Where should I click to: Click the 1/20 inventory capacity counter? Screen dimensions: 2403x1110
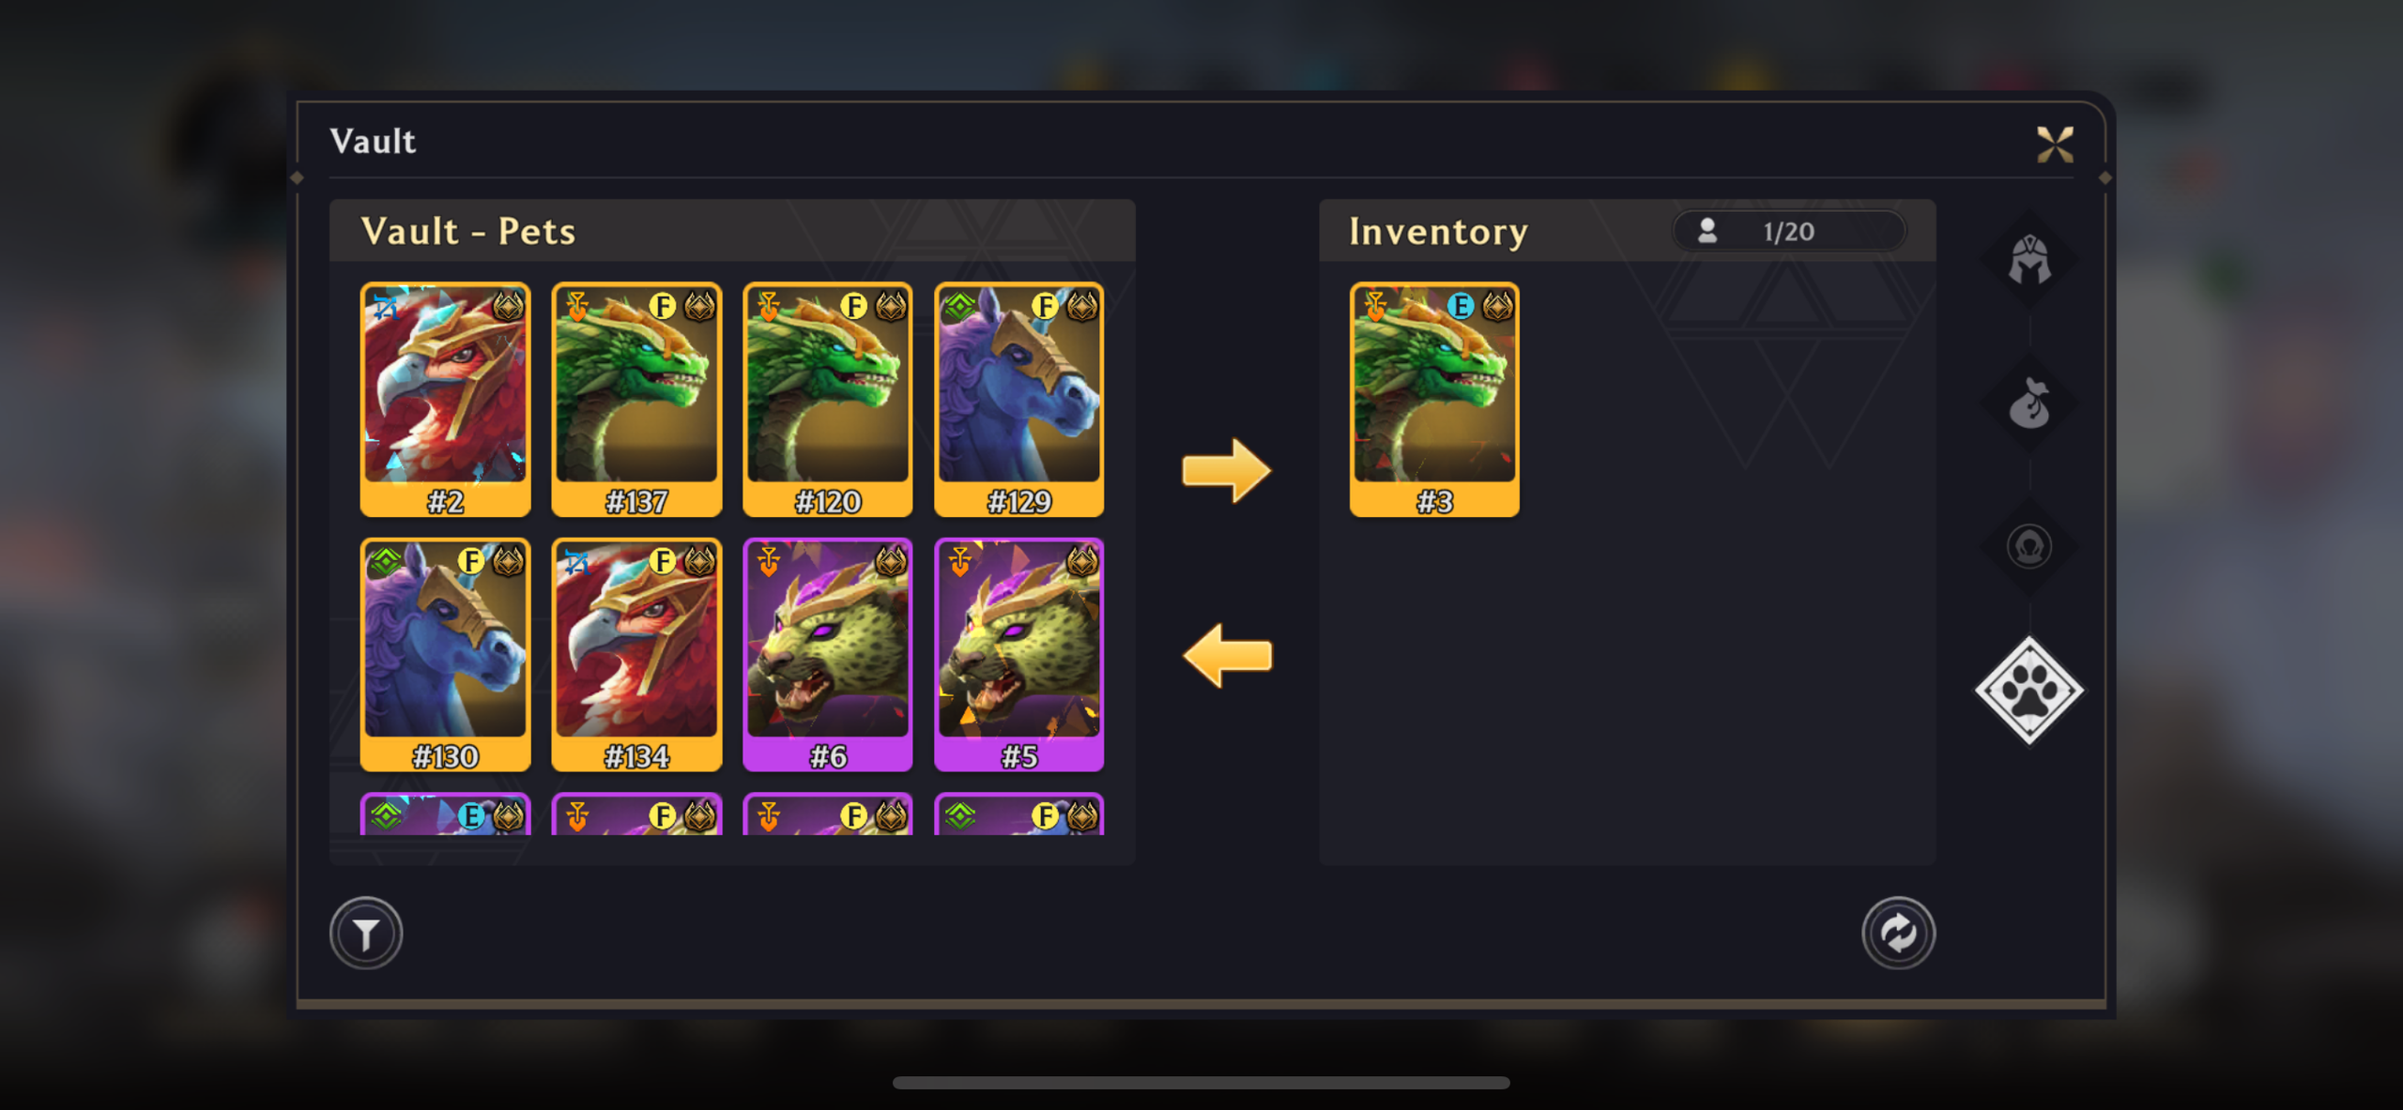click(1788, 231)
